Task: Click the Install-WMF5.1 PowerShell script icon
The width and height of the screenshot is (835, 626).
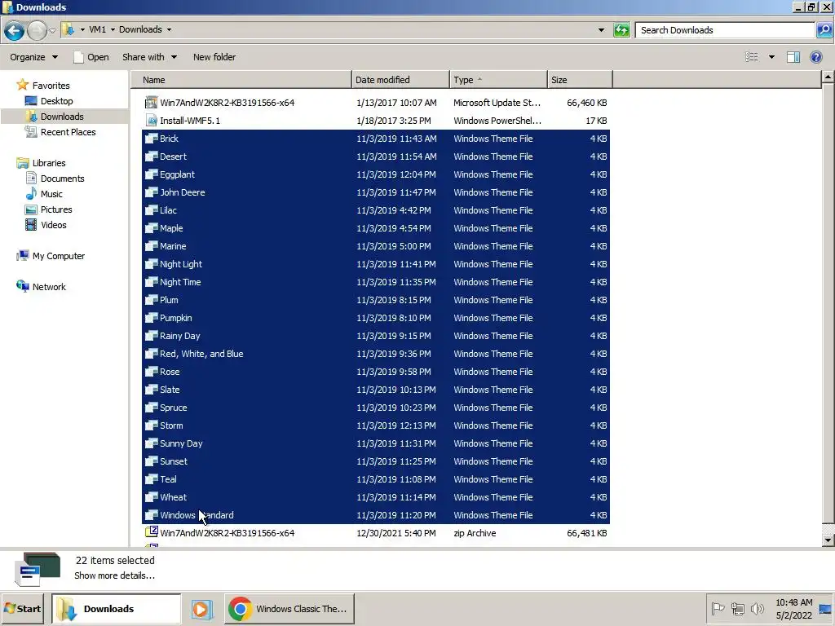Action: [x=152, y=121]
